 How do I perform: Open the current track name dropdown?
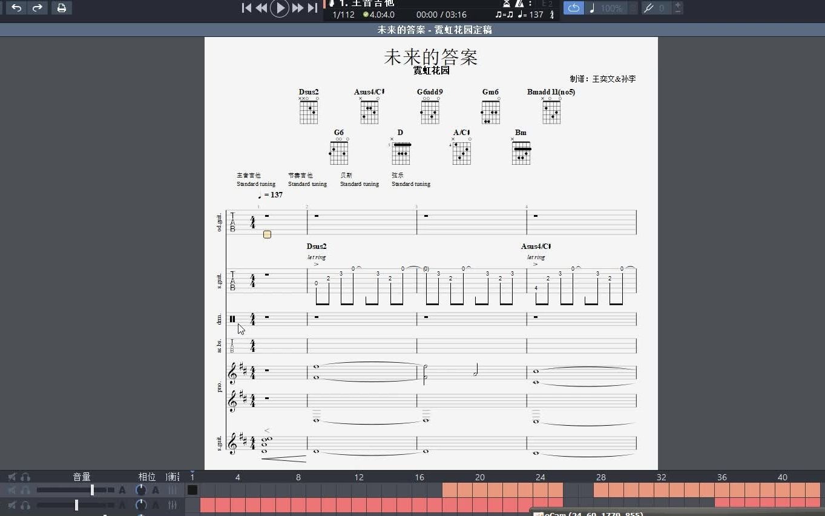click(x=366, y=3)
